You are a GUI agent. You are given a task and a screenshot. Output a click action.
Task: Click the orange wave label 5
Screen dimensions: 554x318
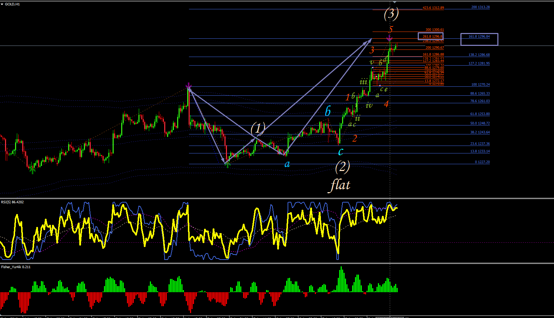(x=391, y=29)
